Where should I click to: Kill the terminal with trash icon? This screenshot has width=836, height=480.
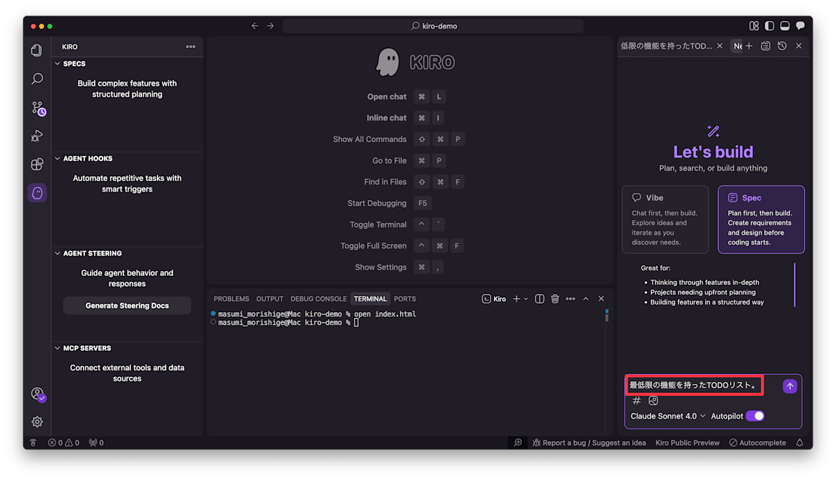coord(555,299)
